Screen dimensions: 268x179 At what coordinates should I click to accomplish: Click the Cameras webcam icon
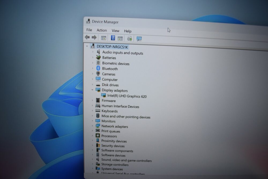[98, 74]
